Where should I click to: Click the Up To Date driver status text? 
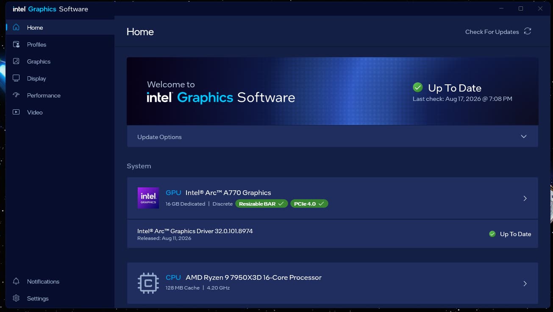(x=515, y=234)
